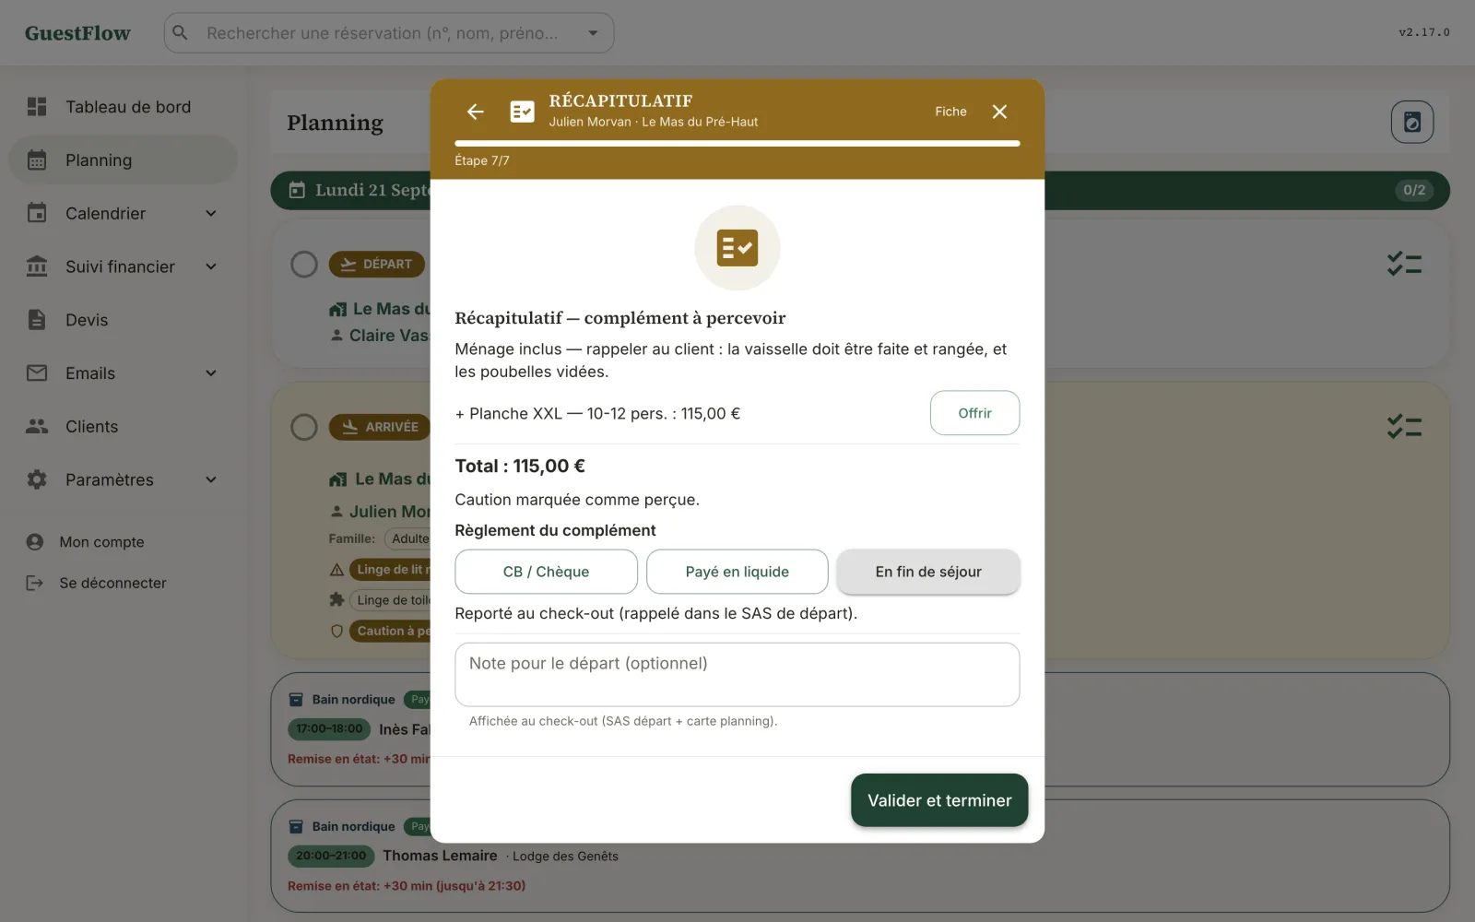
Task: Toggle the Départ card round checkbox
Action: 304,265
